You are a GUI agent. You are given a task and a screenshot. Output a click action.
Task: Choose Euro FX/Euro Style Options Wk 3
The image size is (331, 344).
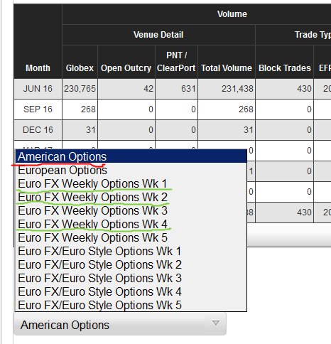tap(131, 278)
